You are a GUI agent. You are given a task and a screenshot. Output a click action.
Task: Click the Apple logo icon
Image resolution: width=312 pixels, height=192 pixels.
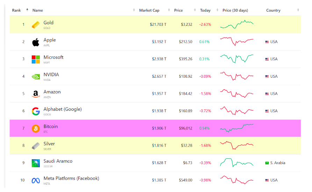coord(36,42)
